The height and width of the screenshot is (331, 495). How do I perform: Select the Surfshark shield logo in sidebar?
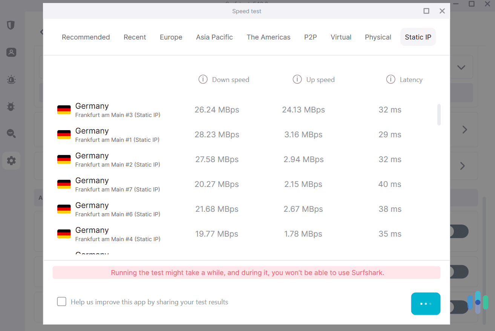coord(11,25)
